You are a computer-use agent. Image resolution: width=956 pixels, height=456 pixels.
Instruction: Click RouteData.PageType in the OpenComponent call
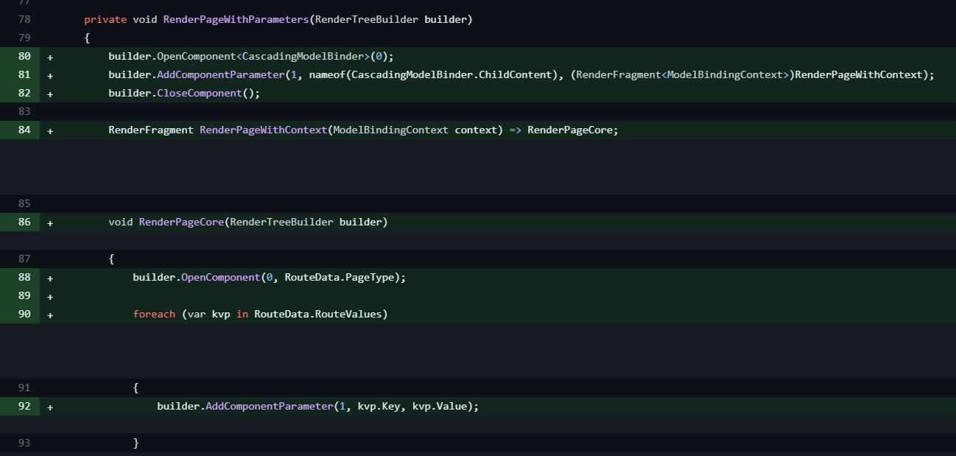(342, 278)
